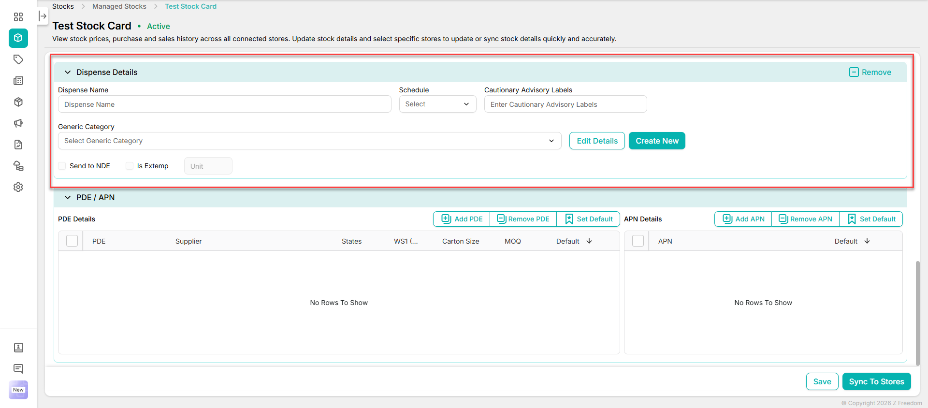Sort APN table by Default arrow
928x408 pixels.
867,241
